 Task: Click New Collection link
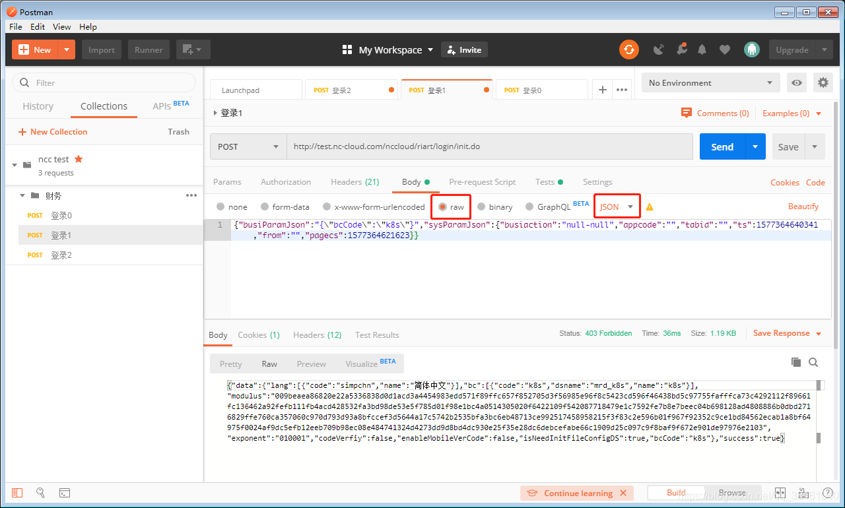point(53,131)
